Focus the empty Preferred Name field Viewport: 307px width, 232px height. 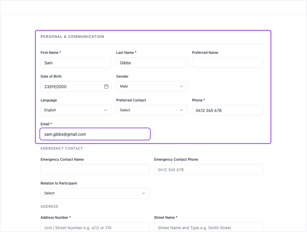click(x=227, y=63)
